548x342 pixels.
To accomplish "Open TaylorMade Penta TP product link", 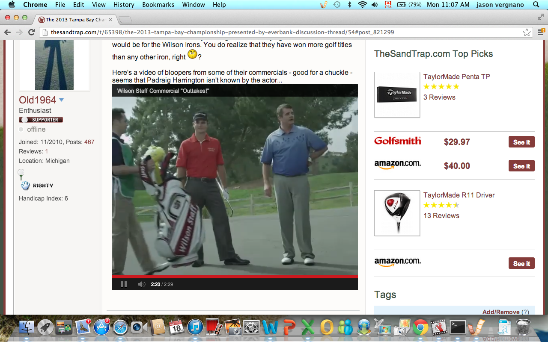I will [x=456, y=77].
